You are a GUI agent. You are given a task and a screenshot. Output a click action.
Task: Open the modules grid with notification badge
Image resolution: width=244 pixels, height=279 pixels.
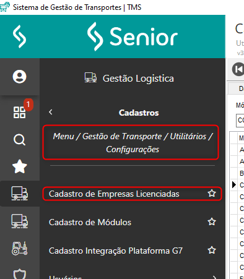pyautogui.click(x=20, y=113)
